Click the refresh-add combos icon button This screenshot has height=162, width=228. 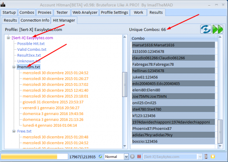[206, 29]
